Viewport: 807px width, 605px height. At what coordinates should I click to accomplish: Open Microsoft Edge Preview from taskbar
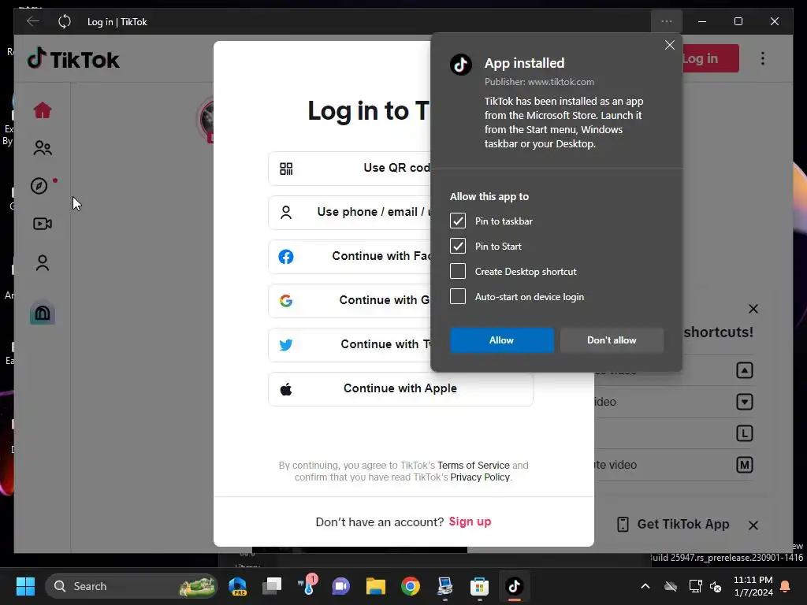pyautogui.click(x=238, y=586)
